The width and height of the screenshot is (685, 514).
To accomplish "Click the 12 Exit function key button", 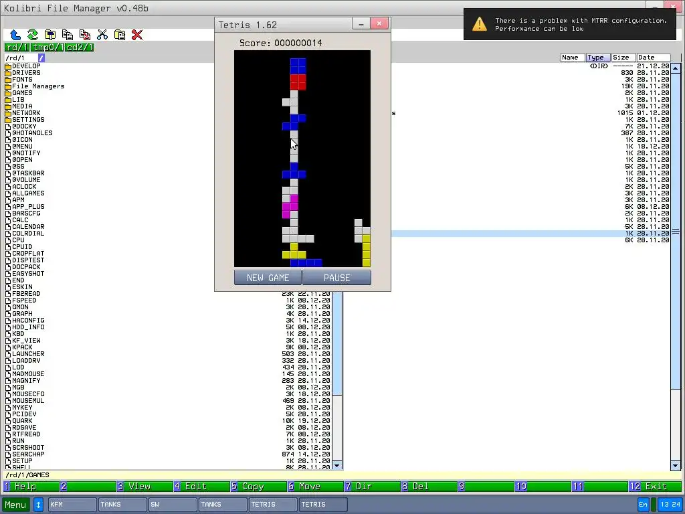I will tap(655, 487).
